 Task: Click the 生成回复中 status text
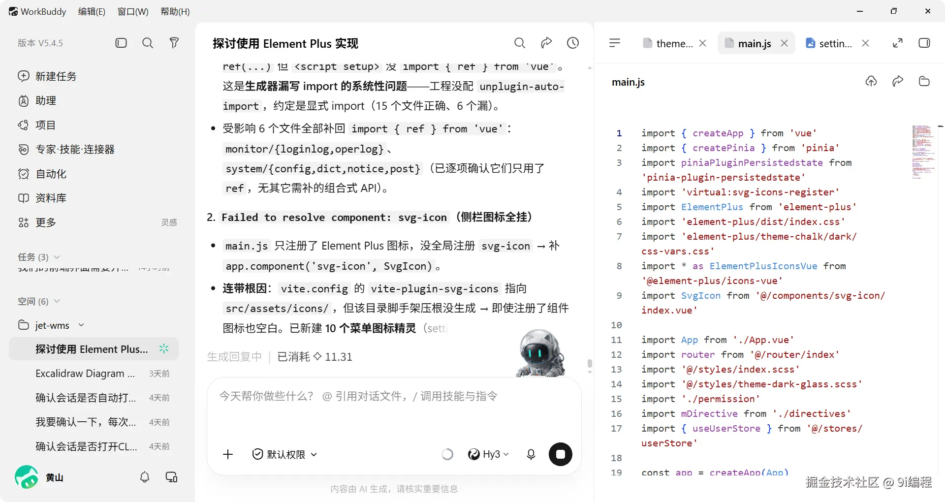click(x=234, y=357)
